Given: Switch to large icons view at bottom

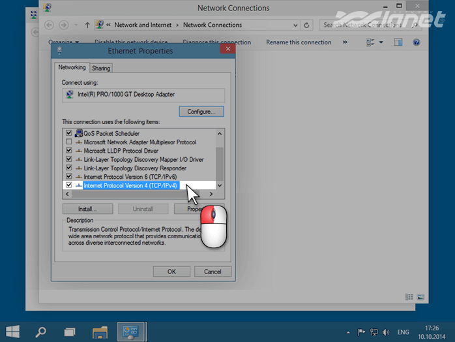Looking at the screenshot, I should (420, 297).
